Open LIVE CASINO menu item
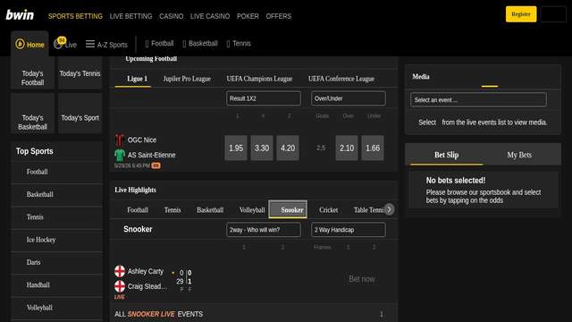 pos(210,16)
